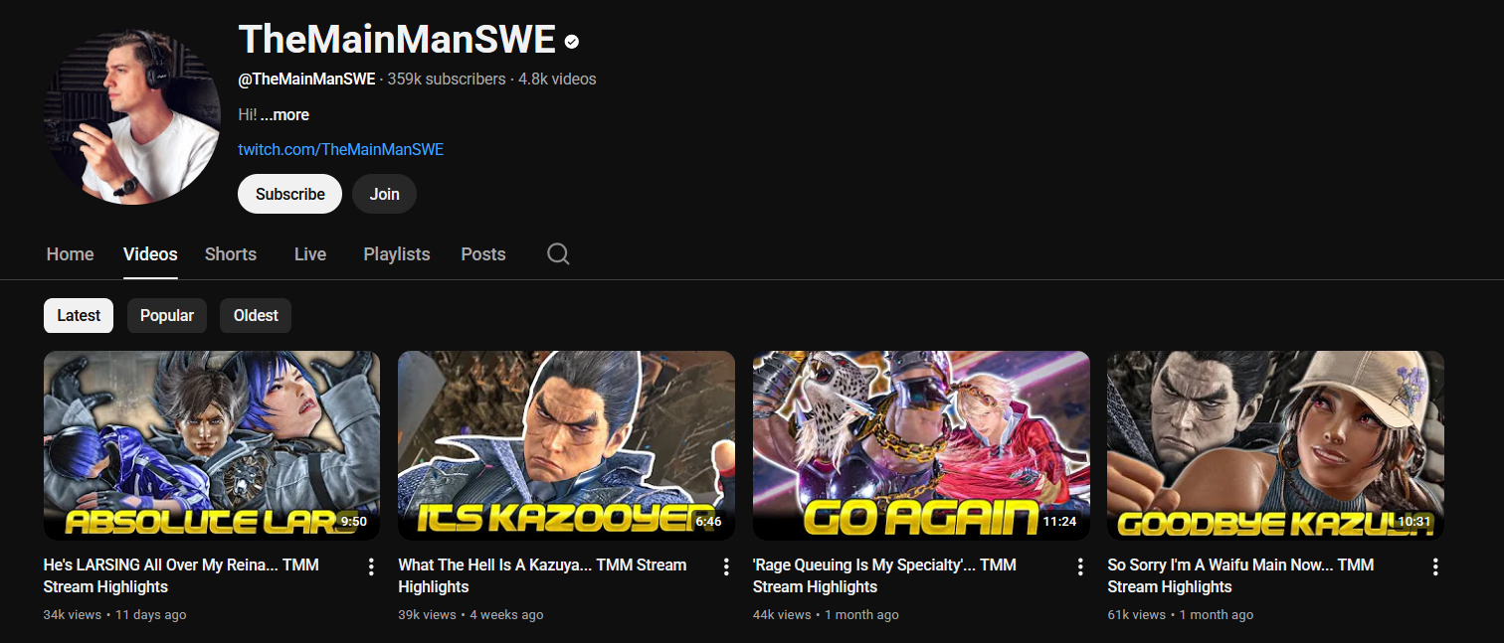The width and height of the screenshot is (1504, 643).
Task: Click the Join membership button
Action: pyautogui.click(x=384, y=194)
